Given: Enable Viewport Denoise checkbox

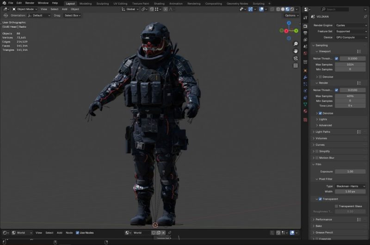Looking at the screenshot, I should 320,77.
